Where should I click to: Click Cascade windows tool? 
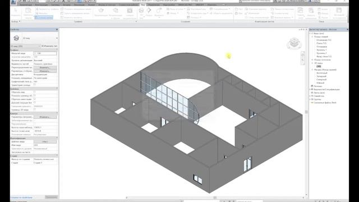(323, 13)
